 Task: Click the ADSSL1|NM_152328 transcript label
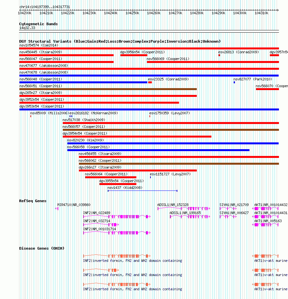click(173, 205)
